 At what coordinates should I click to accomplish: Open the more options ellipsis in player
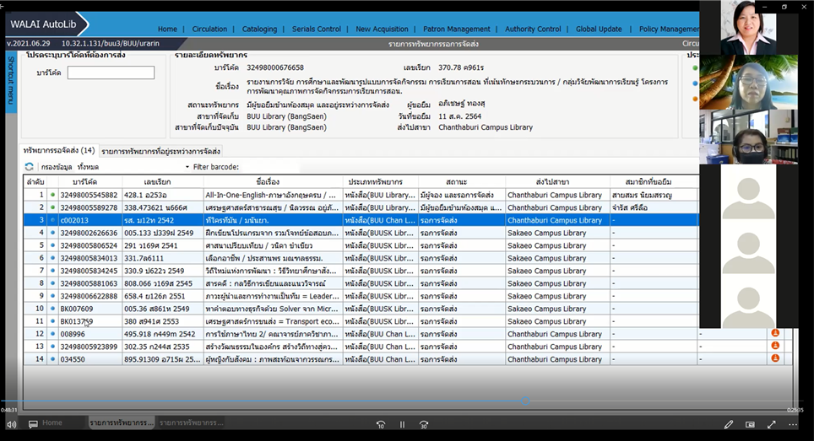[x=792, y=424]
